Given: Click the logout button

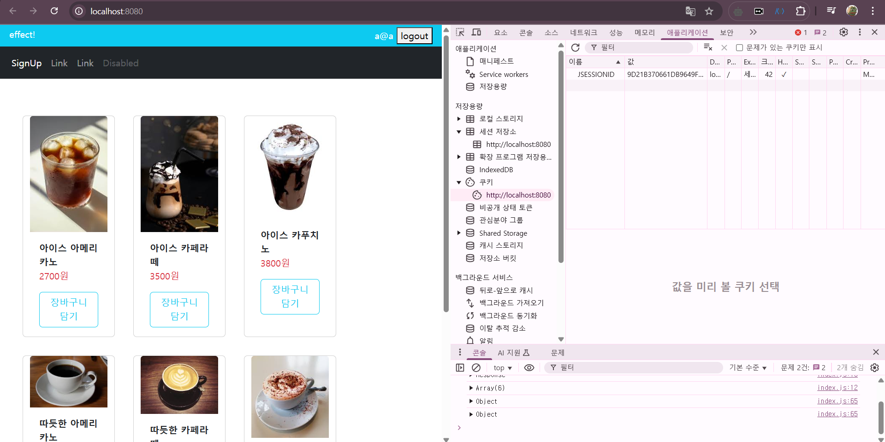Looking at the screenshot, I should pos(414,36).
